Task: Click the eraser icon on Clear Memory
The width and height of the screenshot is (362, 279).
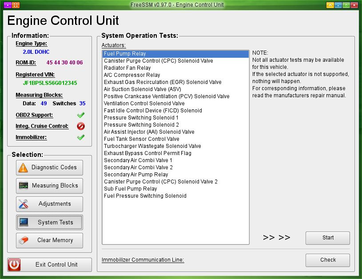Action: click(24, 240)
